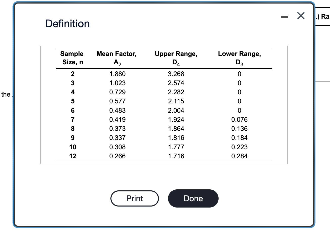Screen dimensions: 330x232
Task: Click the lower range value 0.284
Action: coord(240,156)
